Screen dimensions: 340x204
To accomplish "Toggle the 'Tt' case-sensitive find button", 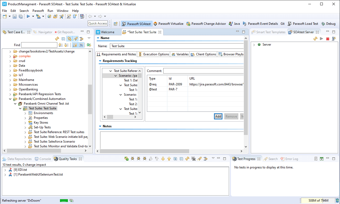I will point(81,45).
